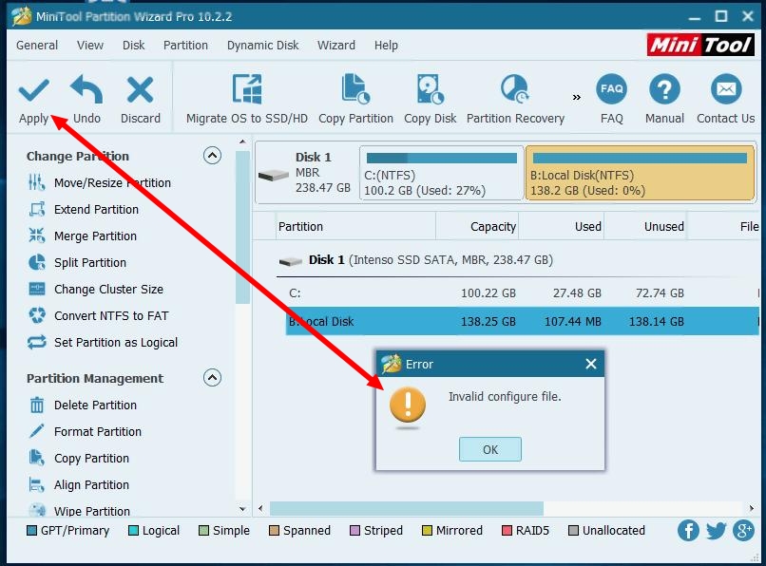Launch Copy Disk from the toolbar
This screenshot has width=766, height=566.
(x=430, y=100)
